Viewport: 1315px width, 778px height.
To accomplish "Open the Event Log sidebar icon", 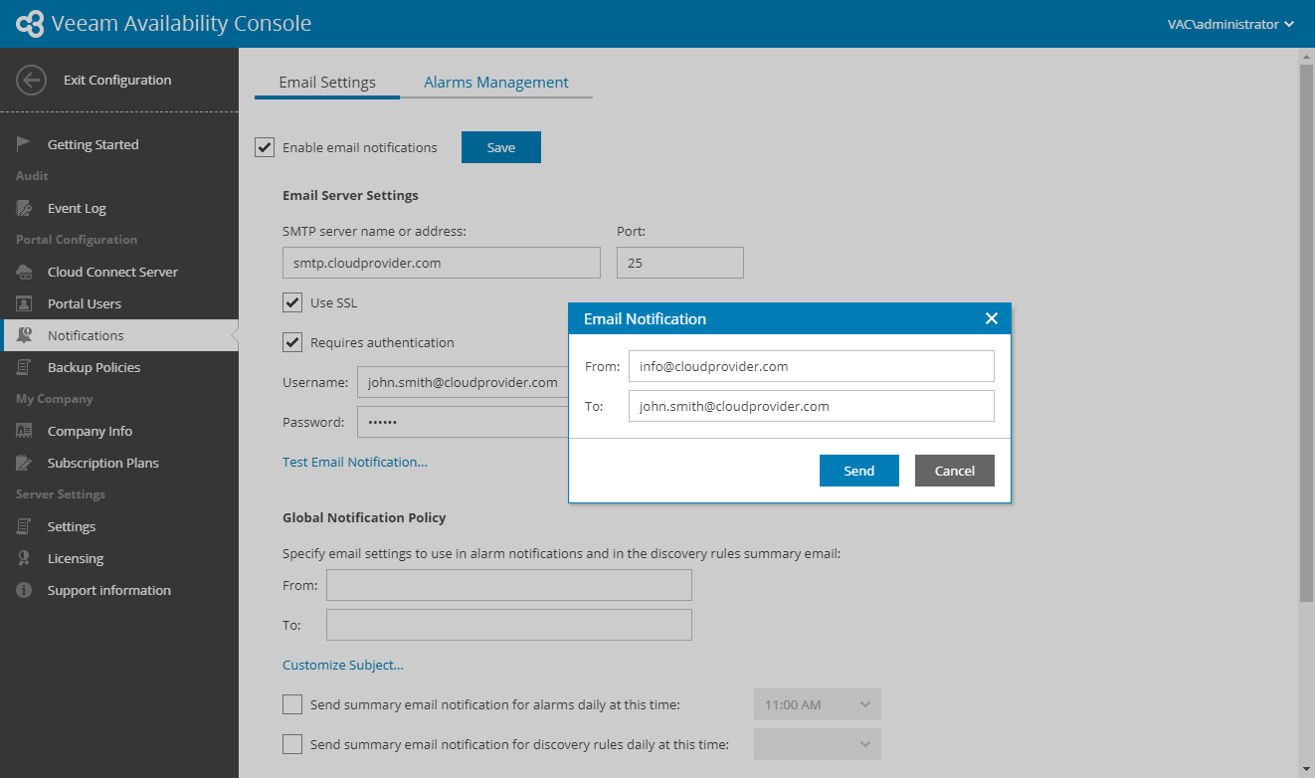I will click(x=24, y=208).
